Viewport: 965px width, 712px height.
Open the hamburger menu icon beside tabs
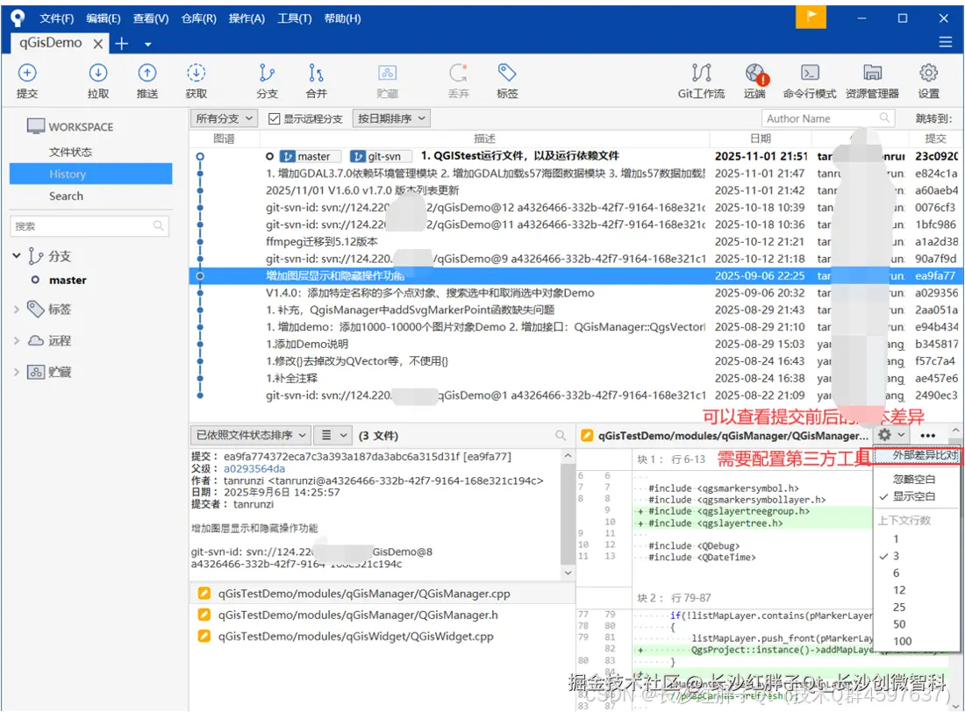[x=946, y=42]
